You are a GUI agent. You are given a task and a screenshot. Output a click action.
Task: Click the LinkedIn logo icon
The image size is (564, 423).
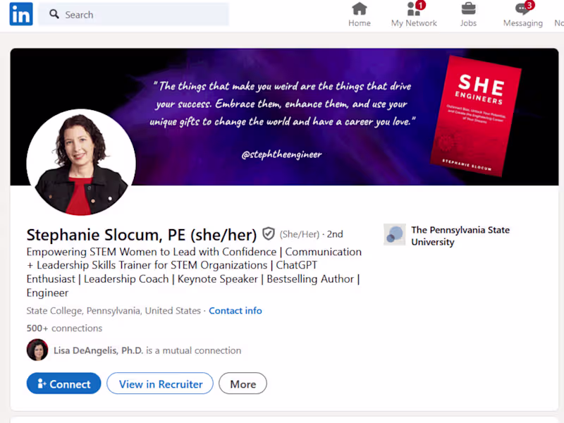(x=21, y=14)
